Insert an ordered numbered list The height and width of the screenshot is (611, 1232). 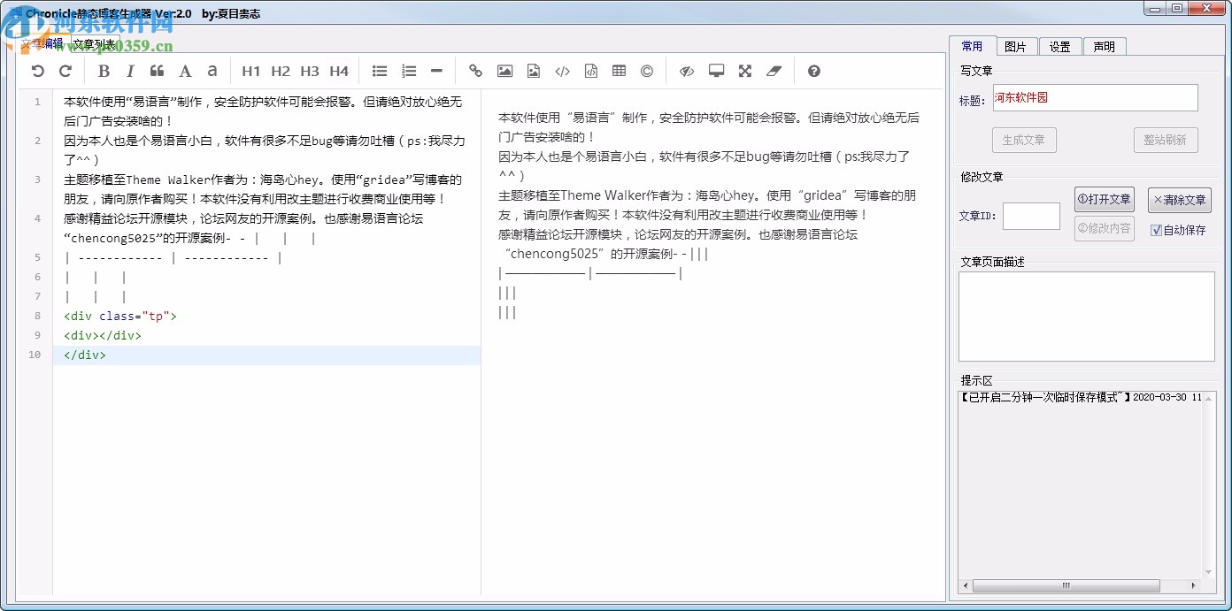[x=408, y=71]
